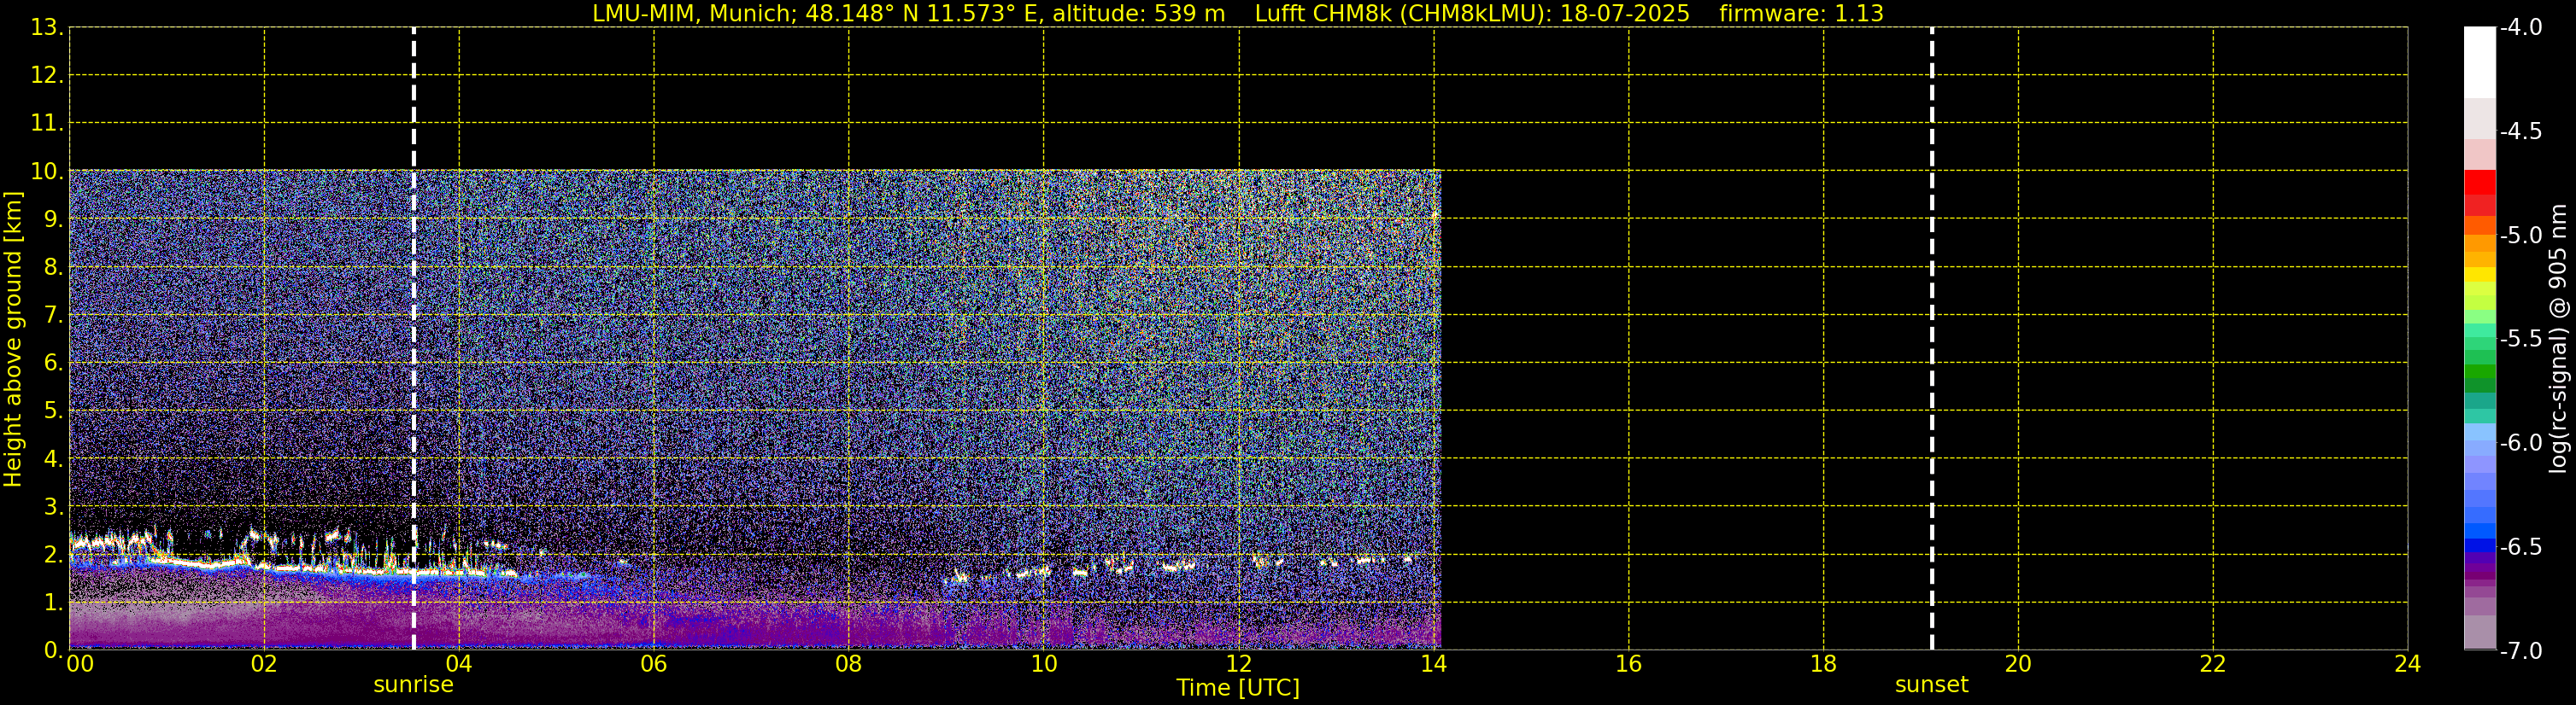Click the 'Height above ground [km]' axis label
Viewport: 2576px width, 705px height.
(x=13, y=339)
